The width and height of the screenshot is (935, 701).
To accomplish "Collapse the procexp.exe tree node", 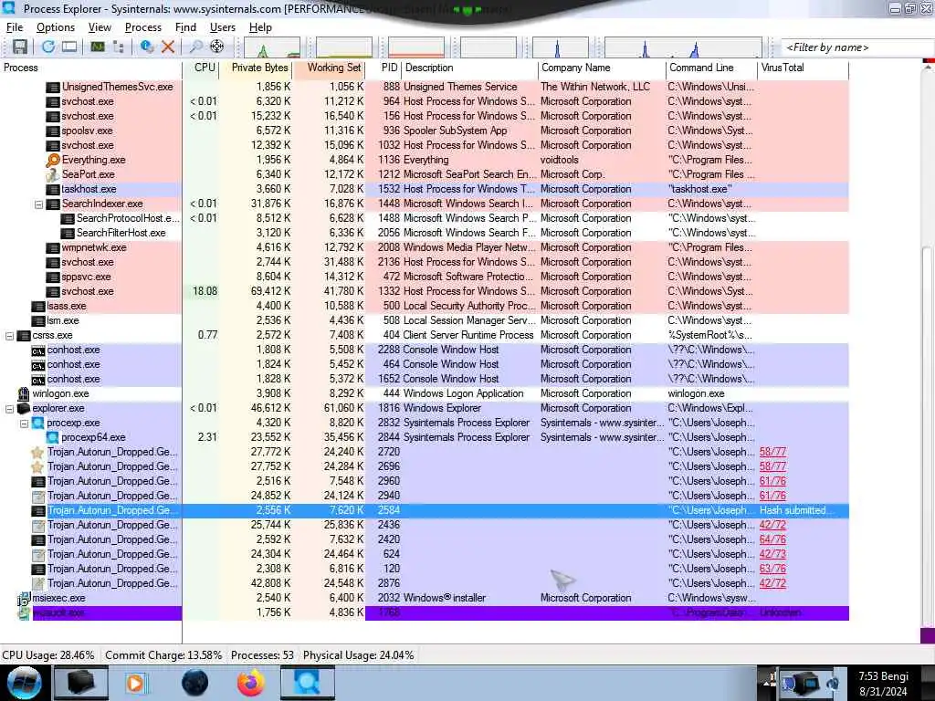I will [24, 424].
